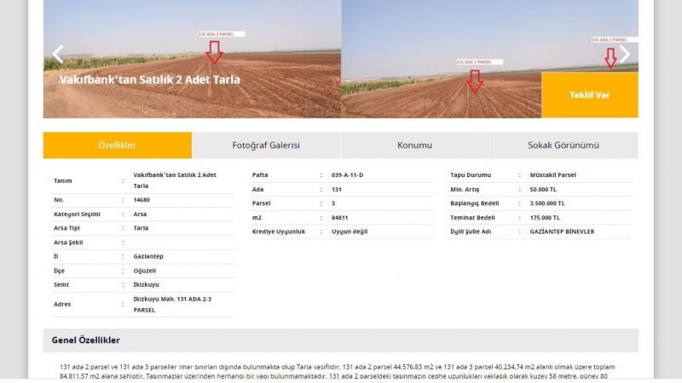Screen dimensions: 682x383
Task: Click the previous slide arrow on carousel
Action: tap(58, 55)
